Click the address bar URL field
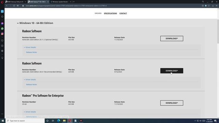 pos(112,6)
